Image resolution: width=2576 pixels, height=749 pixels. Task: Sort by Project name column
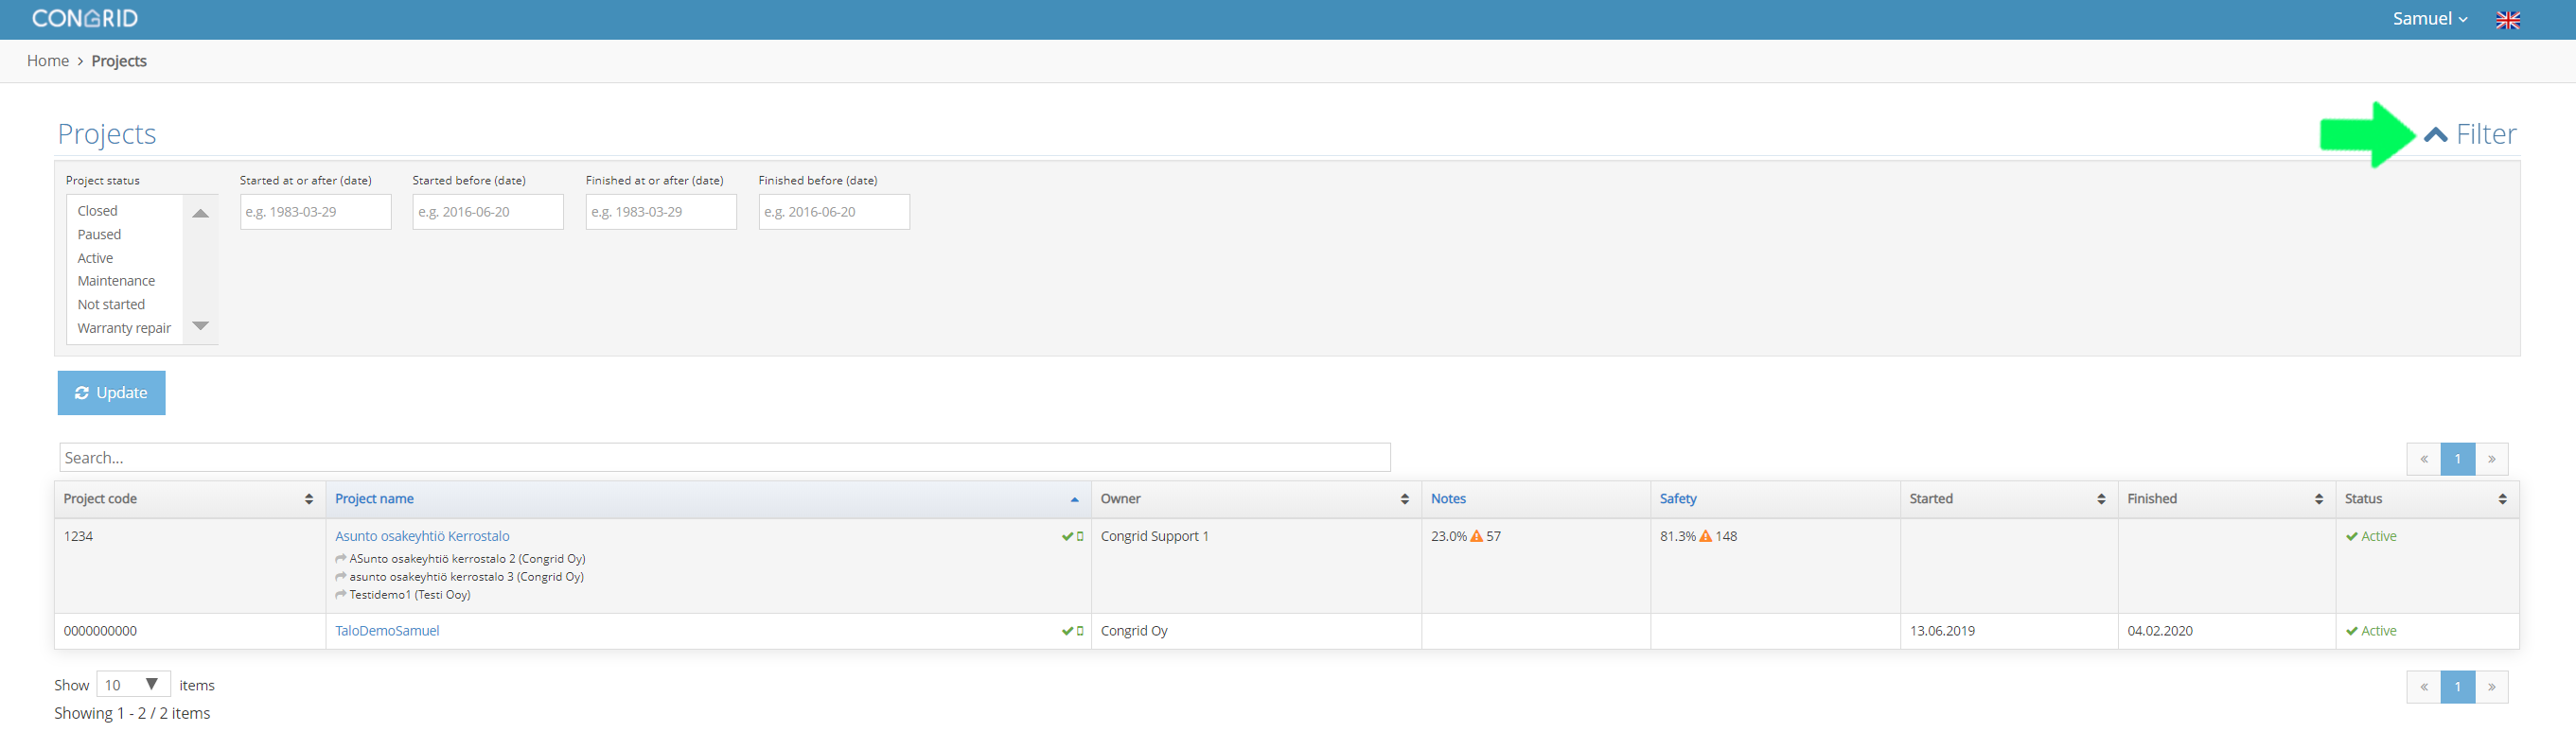coord(708,499)
